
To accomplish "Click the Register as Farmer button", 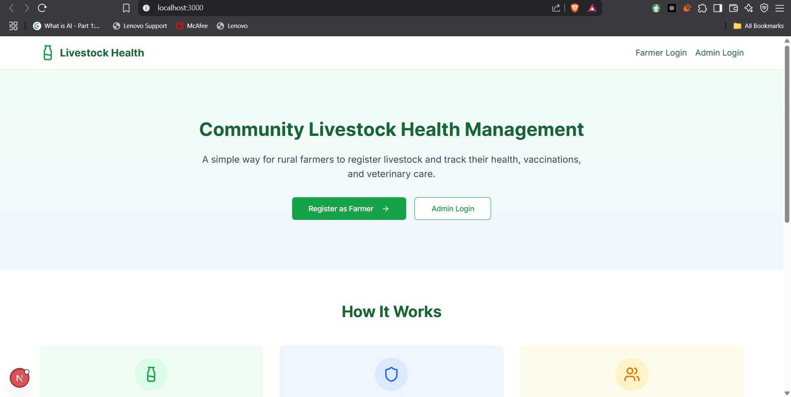I will pyautogui.click(x=349, y=208).
